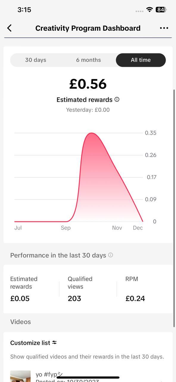Tap the Wi-Fi status icon
The height and width of the screenshot is (382, 176).
click(149, 10)
